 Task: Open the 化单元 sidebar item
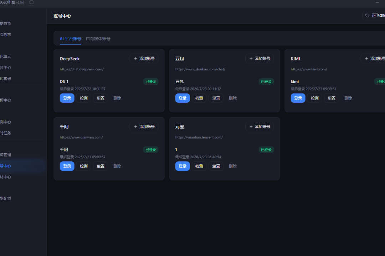pyautogui.click(x=5, y=57)
